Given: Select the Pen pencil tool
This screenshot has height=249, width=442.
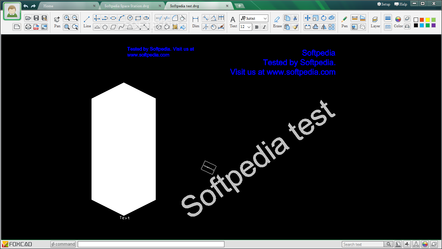Looking at the screenshot, I should 344,22.
